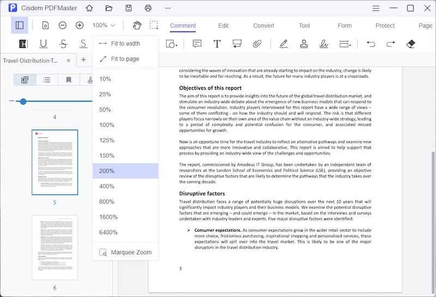Click the Travel-Distribution document tab
This screenshot has width=436, height=297.
coord(38,60)
